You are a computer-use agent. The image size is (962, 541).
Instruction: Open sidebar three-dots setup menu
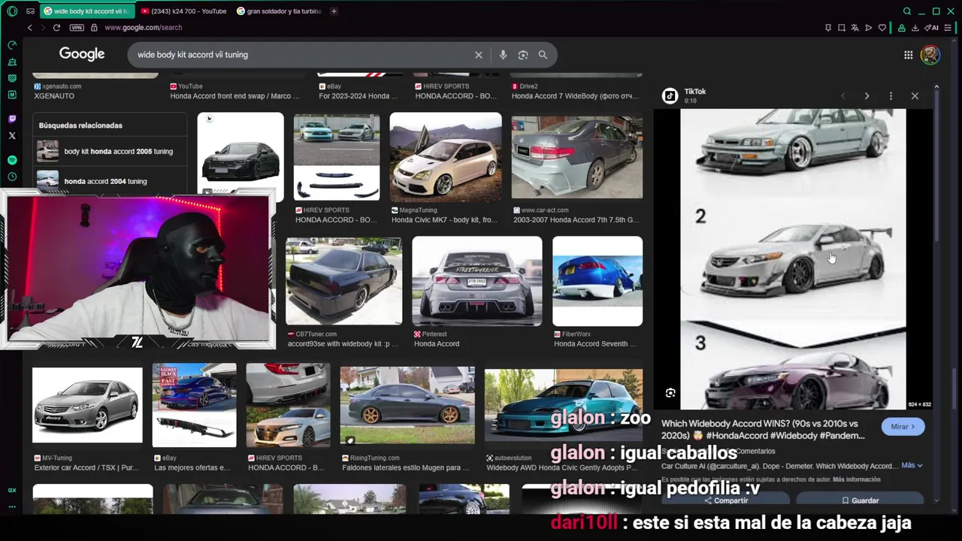[x=12, y=507]
